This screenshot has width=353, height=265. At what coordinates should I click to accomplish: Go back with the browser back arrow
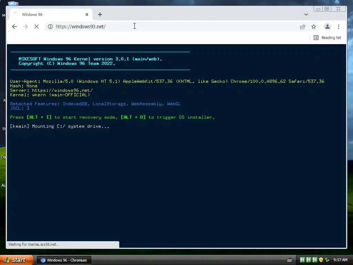point(14,27)
